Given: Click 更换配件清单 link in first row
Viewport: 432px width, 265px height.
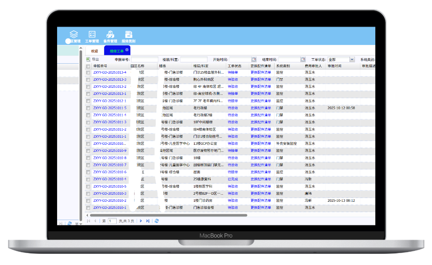Looking at the screenshot, I should coord(261,72).
